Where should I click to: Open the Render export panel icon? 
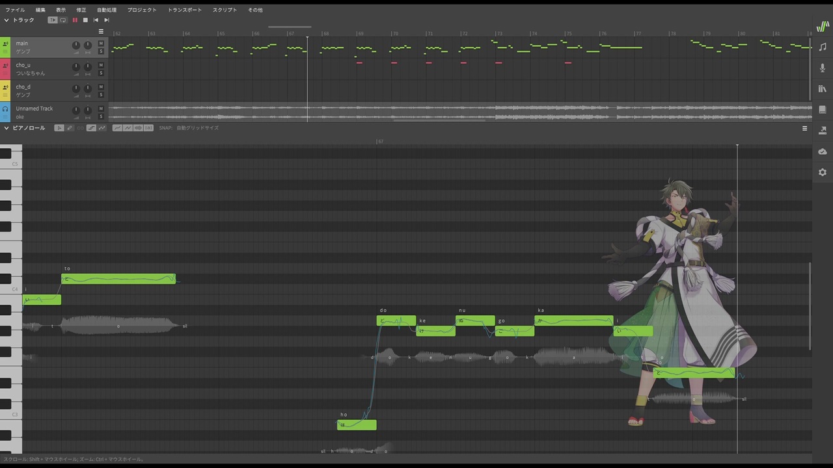coord(823,130)
